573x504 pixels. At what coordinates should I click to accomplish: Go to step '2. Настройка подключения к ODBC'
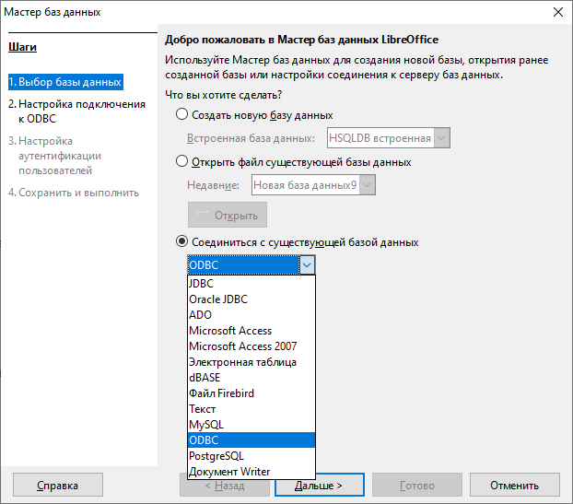point(76,111)
